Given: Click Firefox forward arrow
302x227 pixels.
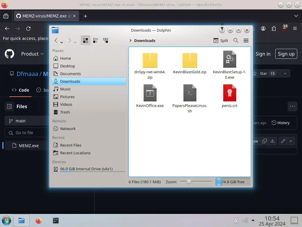Looking at the screenshot, I should tap(18, 29).
